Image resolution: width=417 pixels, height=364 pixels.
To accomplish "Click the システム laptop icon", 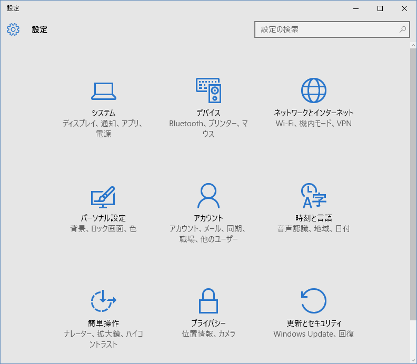I will [103, 91].
